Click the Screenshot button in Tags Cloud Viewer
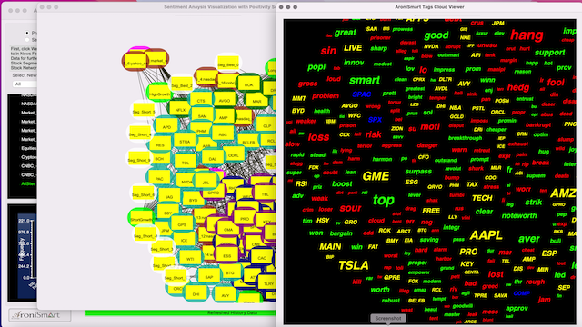582x327 pixels. click(x=388, y=318)
